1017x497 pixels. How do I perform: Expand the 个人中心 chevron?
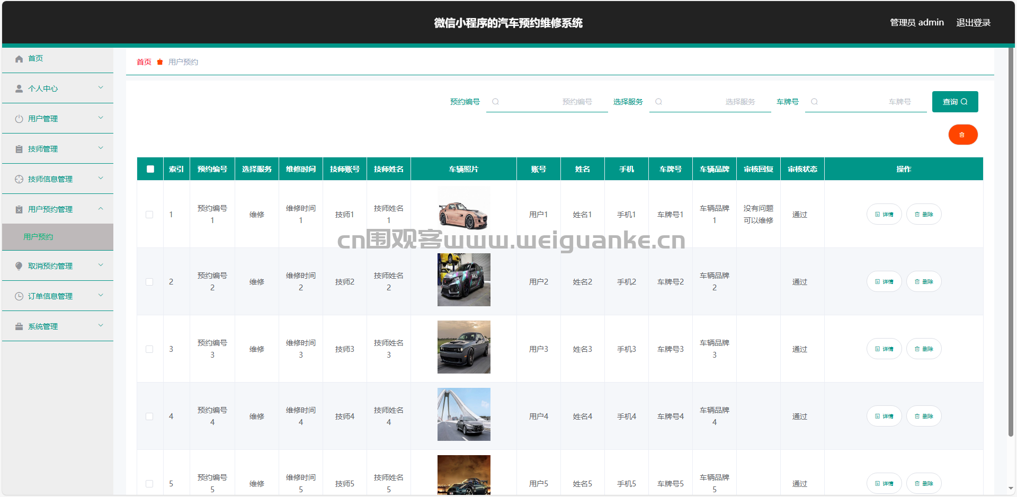[x=101, y=88]
